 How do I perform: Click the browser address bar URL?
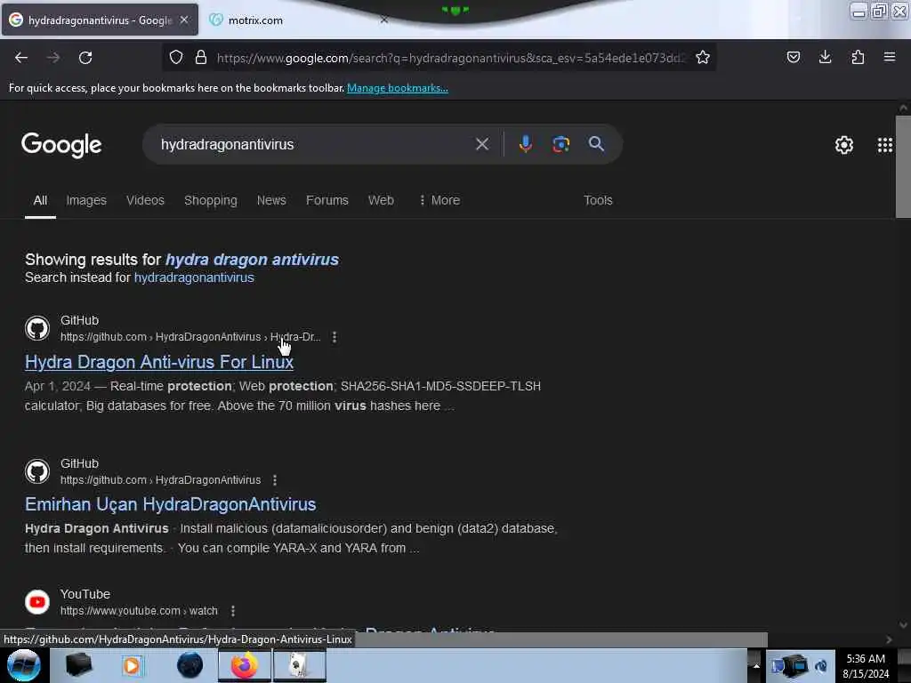pyautogui.click(x=451, y=58)
